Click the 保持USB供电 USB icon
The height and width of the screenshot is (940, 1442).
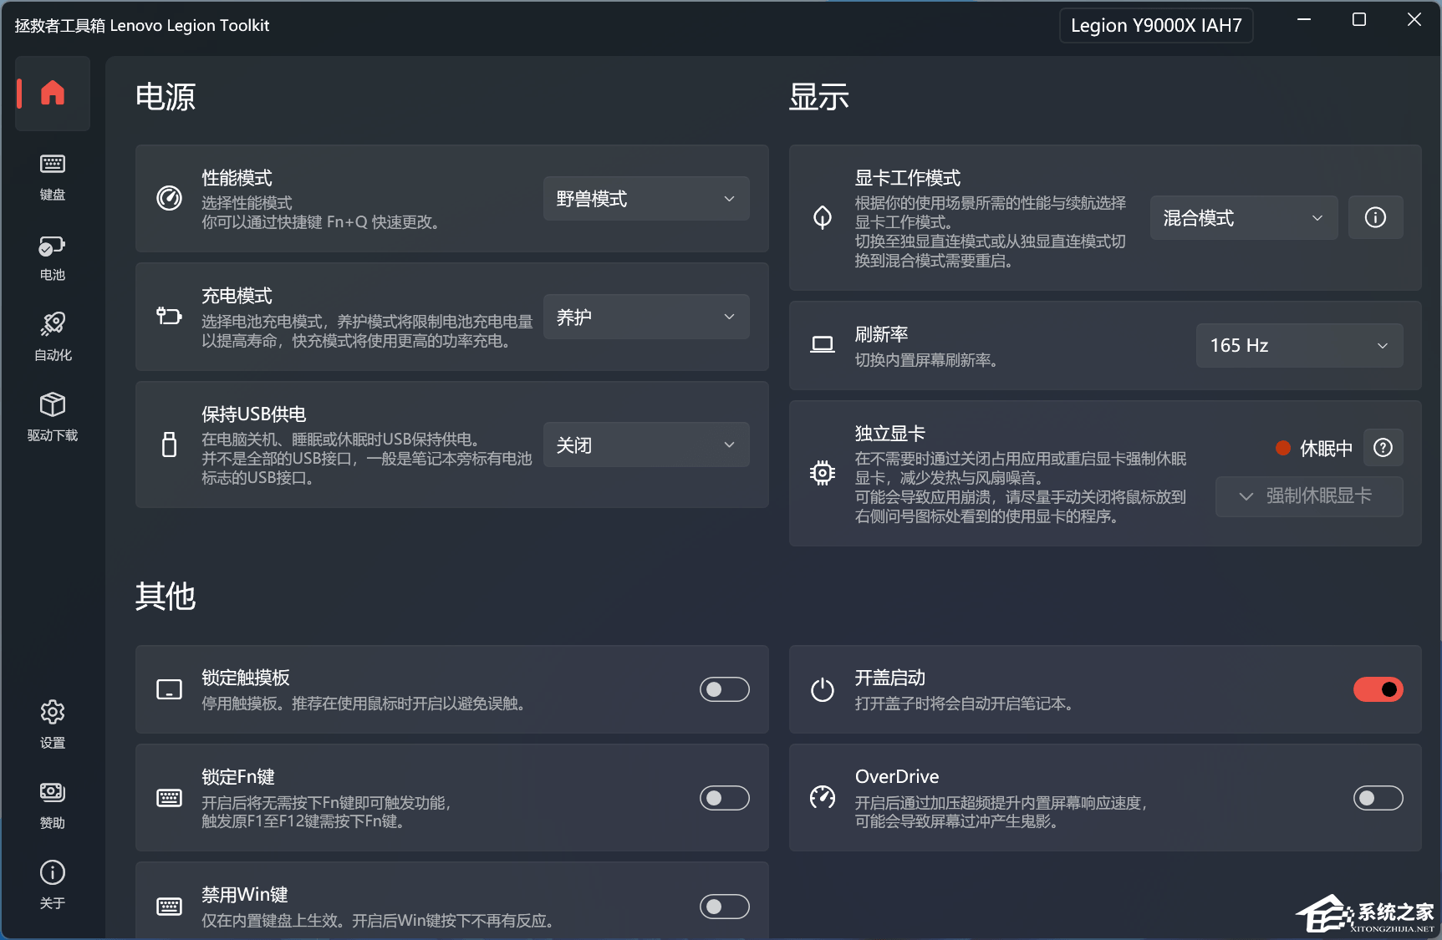tap(169, 445)
